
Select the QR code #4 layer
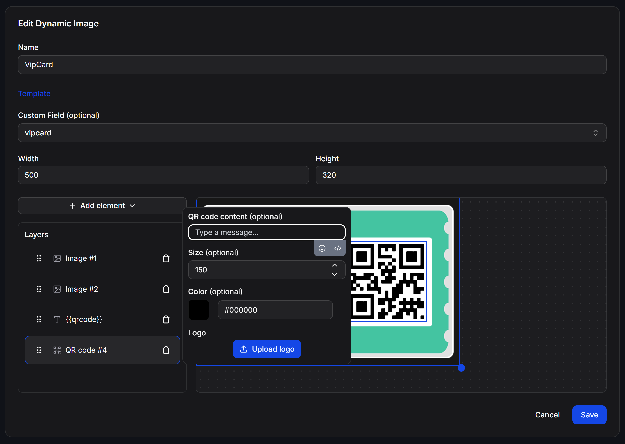tap(102, 350)
